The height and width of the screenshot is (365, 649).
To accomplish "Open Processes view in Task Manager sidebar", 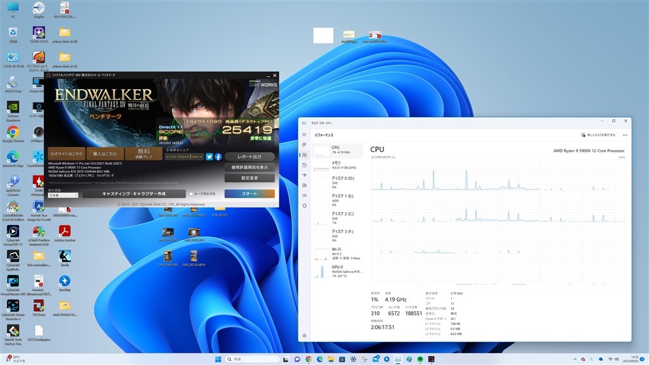I will 305,145.
